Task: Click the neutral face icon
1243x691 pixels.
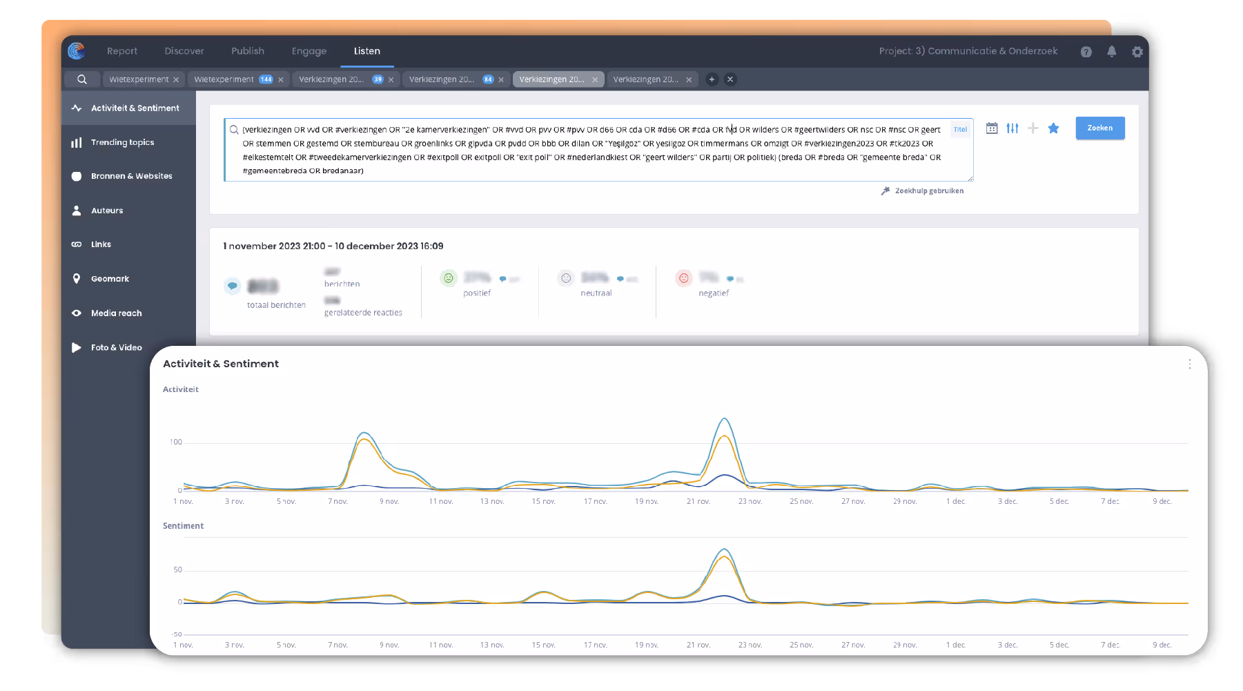Action: [566, 278]
